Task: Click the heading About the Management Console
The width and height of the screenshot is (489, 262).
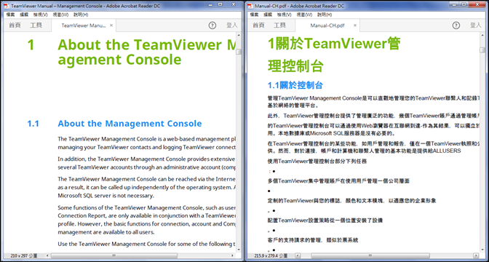Action: click(130, 124)
